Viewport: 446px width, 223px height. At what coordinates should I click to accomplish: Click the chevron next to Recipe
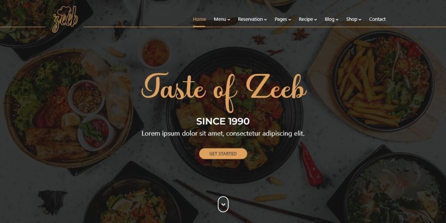[316, 20]
